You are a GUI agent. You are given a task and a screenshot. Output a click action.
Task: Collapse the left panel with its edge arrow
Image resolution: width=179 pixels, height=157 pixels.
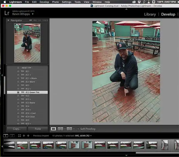(x=2, y=75)
